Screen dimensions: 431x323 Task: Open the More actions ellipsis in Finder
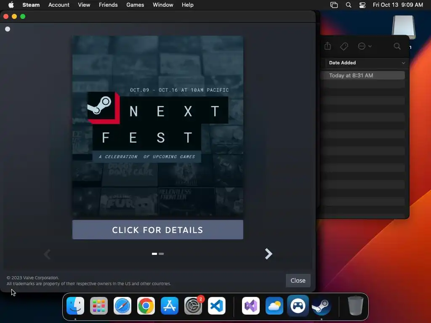click(x=364, y=46)
